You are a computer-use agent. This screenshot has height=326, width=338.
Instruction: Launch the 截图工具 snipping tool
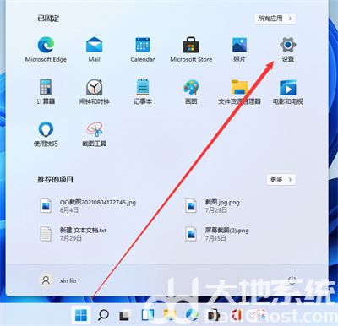point(94,134)
